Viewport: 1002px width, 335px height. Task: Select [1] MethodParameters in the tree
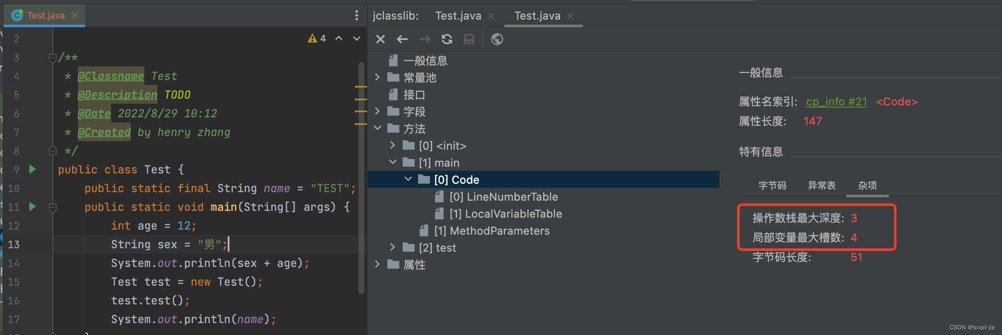pos(492,230)
